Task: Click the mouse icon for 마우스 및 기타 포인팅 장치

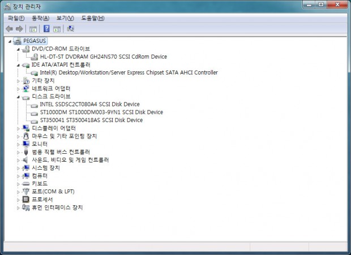Action: 26,136
